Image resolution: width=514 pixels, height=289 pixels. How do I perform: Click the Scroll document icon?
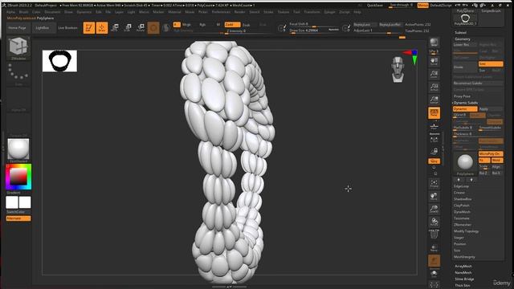[x=434, y=62]
